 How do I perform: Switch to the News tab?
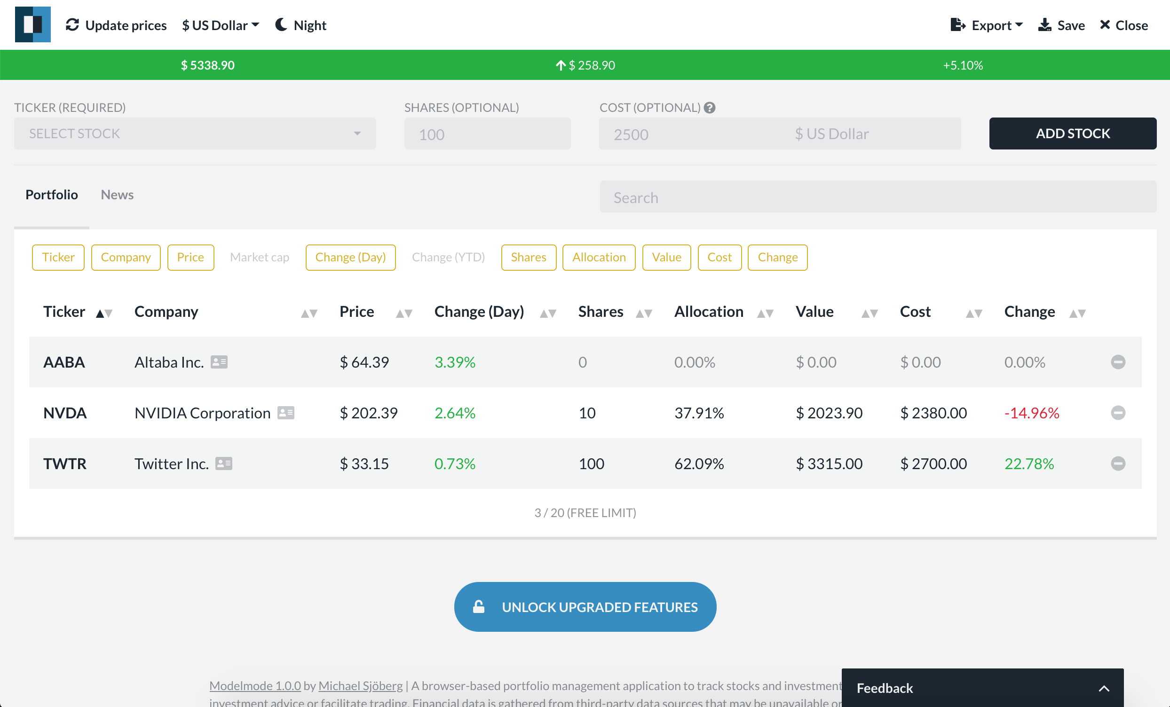click(x=117, y=195)
